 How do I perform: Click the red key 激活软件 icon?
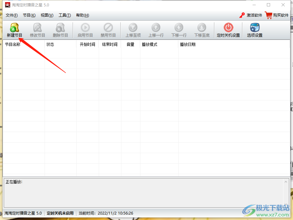click(242, 15)
